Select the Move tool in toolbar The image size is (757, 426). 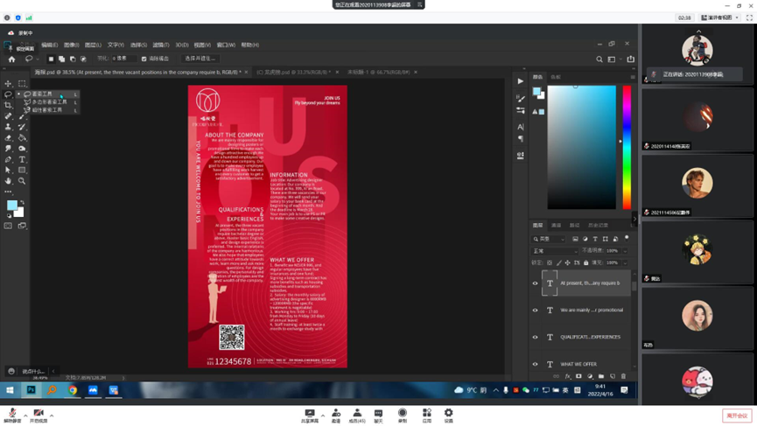(9, 84)
